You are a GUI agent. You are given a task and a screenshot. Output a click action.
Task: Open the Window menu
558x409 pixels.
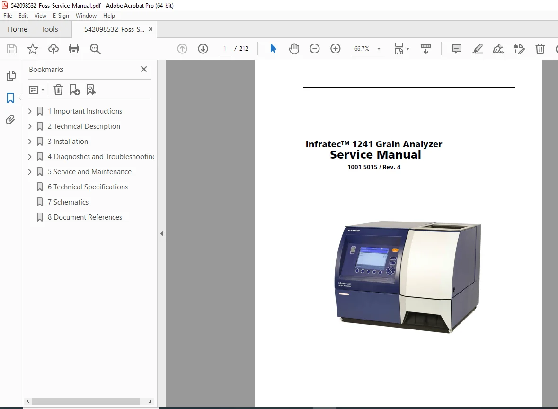[86, 16]
